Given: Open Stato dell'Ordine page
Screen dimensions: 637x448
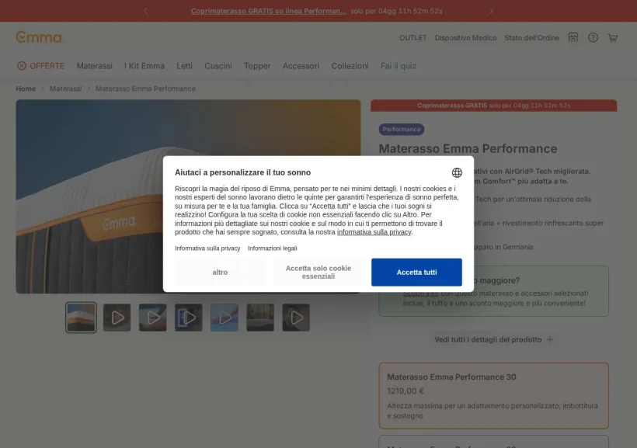Looking at the screenshot, I should pos(532,38).
